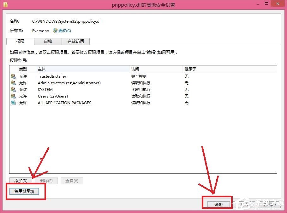
Task: Click the user icon on the TrustedInstaller entry
Action: click(x=13, y=76)
